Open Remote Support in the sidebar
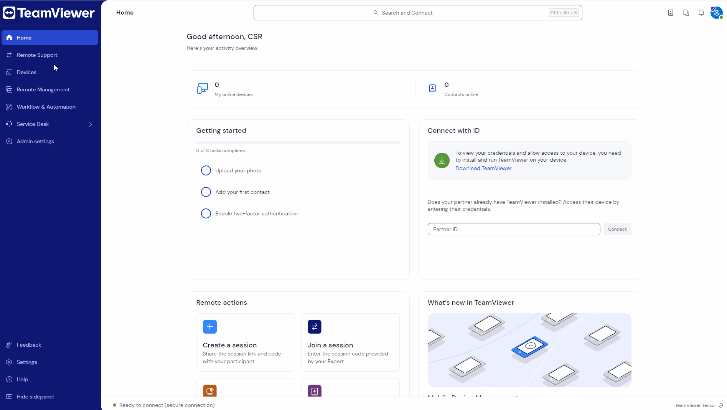 pyautogui.click(x=49, y=55)
